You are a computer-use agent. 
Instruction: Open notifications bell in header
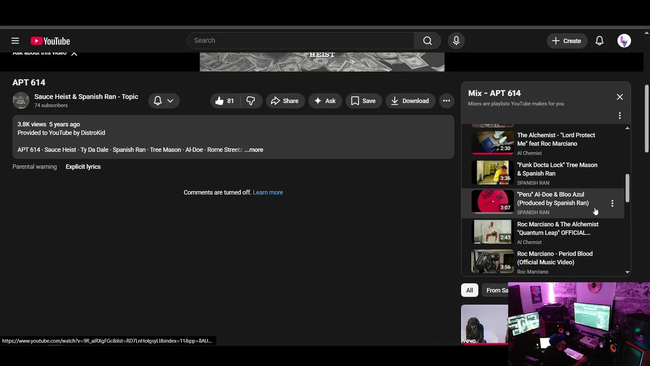pos(600,41)
